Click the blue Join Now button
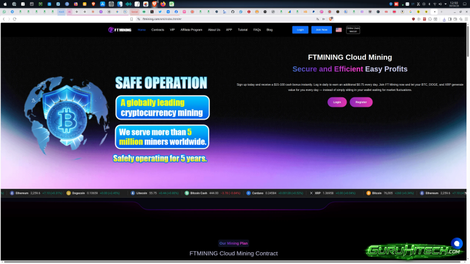 click(x=321, y=30)
